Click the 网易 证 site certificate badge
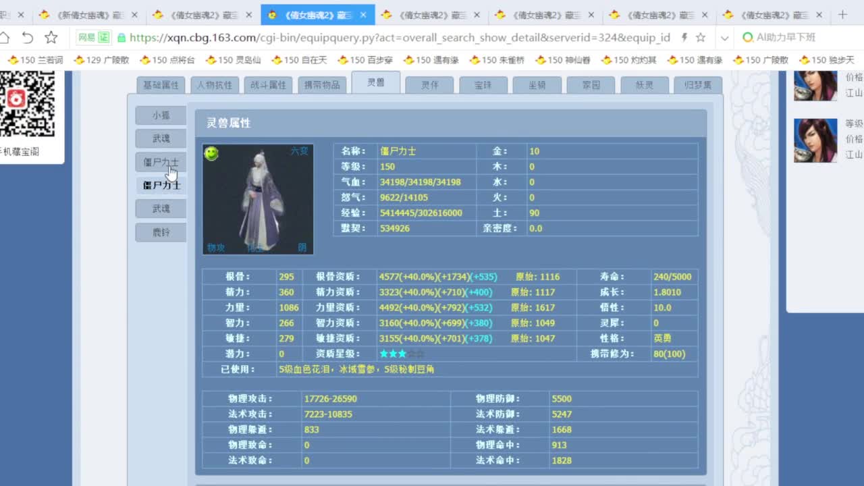This screenshot has height=486, width=864. click(93, 38)
